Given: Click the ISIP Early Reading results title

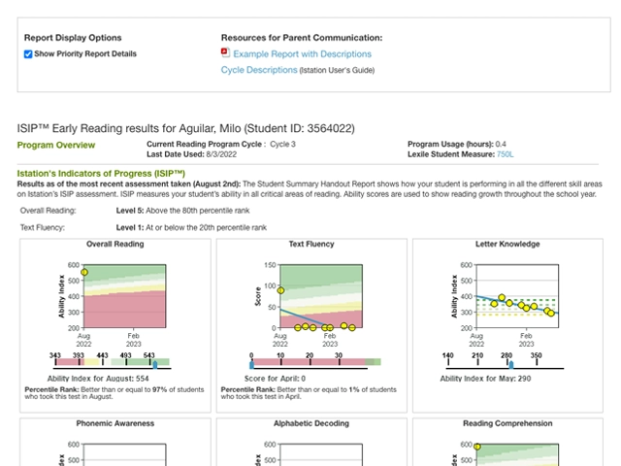Looking at the screenshot, I should tap(185, 128).
